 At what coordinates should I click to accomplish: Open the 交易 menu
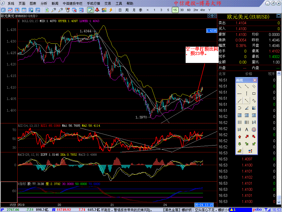[x=108, y=3]
